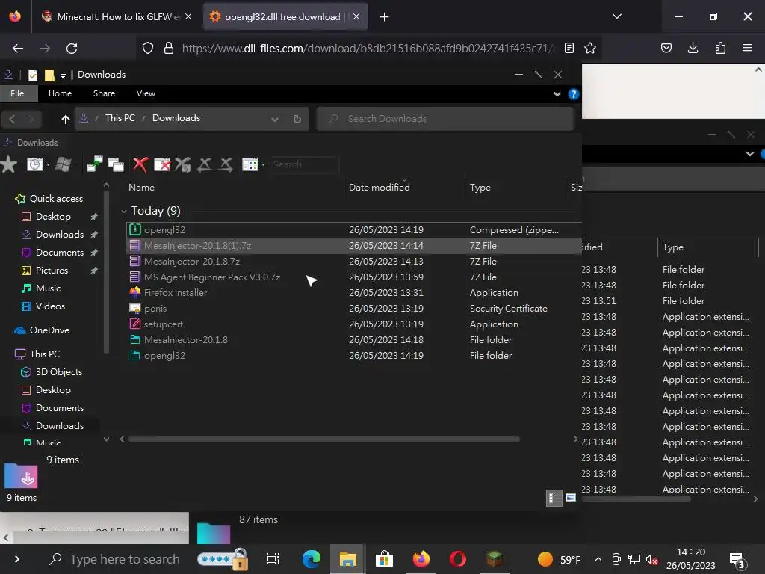This screenshot has width=765, height=574.
Task: Select MS Agent Beginner Pack V3.0.7z
Action: point(353,277)
